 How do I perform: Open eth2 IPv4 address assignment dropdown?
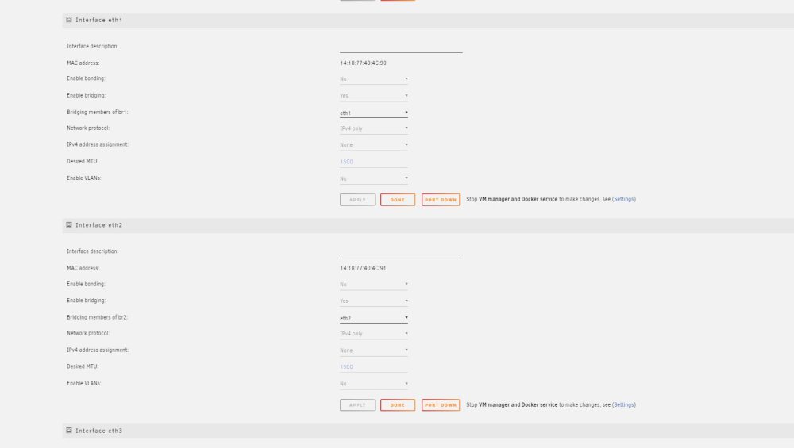[374, 350]
